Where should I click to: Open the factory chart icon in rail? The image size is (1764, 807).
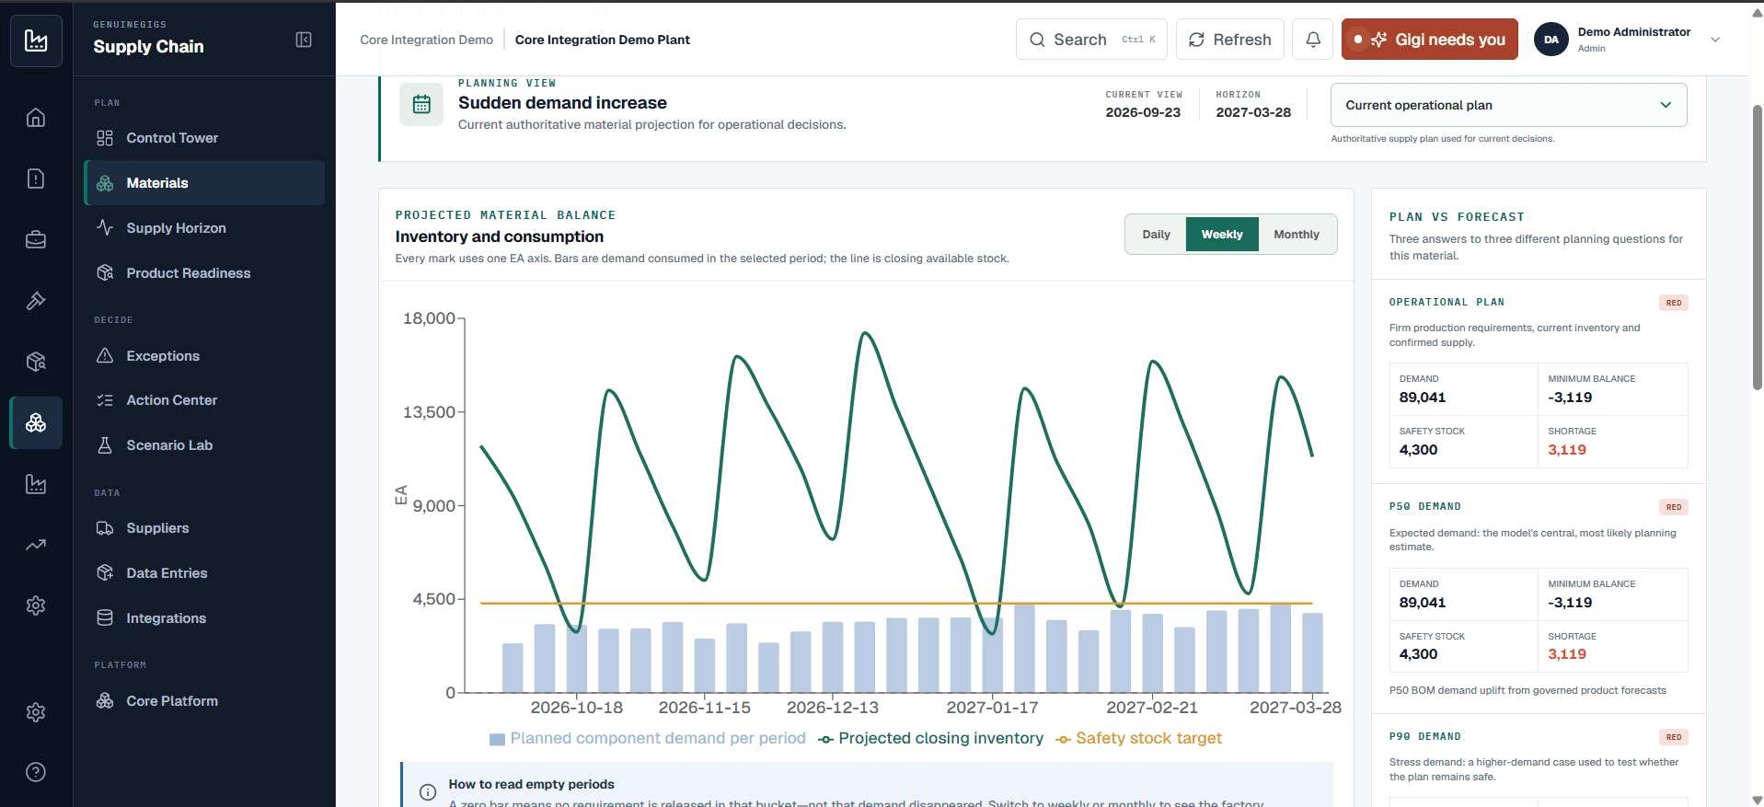36,484
